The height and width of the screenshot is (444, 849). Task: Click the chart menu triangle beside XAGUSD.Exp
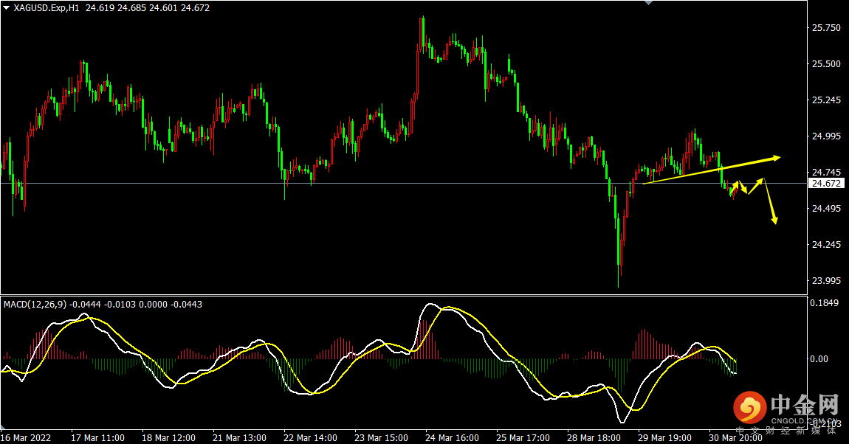coord(7,7)
